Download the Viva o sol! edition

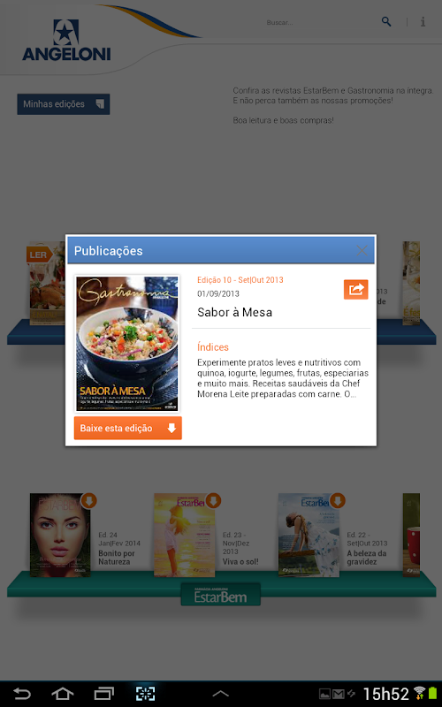pos(213,500)
